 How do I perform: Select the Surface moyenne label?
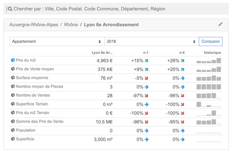(32, 78)
